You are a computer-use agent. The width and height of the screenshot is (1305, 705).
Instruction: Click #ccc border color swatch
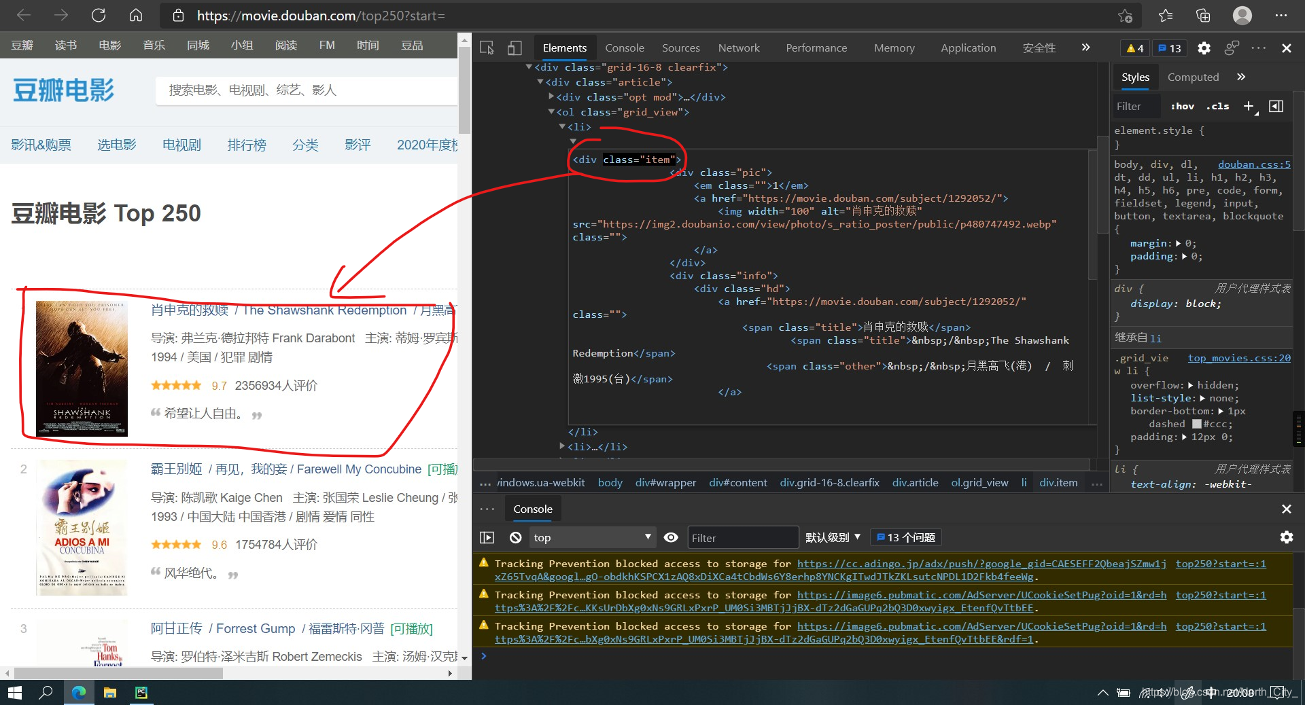(x=1197, y=424)
